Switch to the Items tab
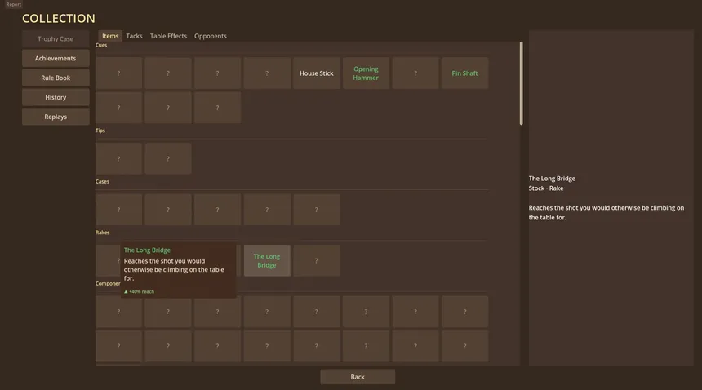The width and height of the screenshot is (702, 390). [x=110, y=36]
